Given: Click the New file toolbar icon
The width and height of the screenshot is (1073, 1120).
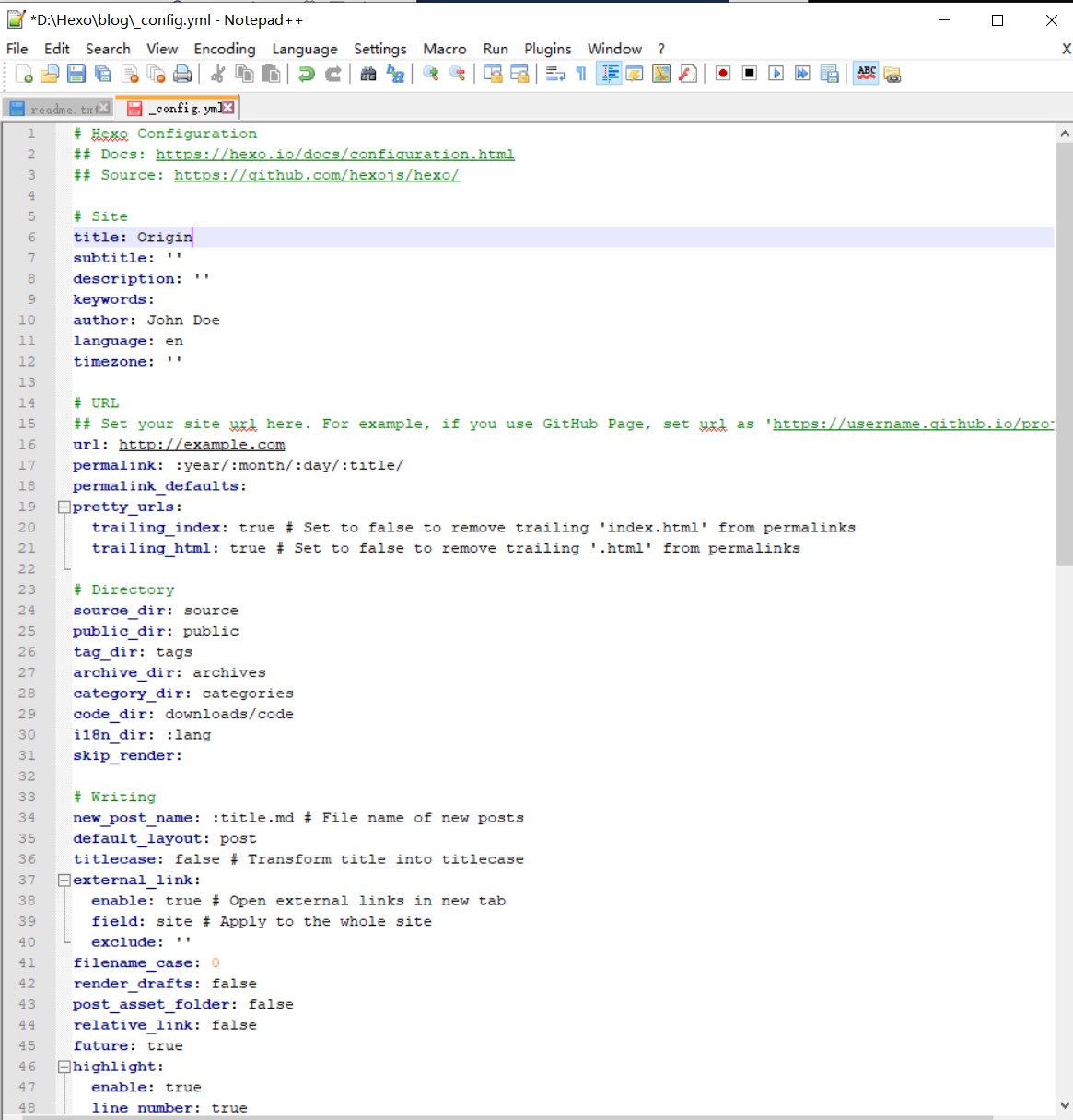Looking at the screenshot, I should click(24, 75).
